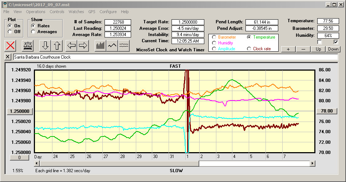Click the wavy double-line graph icon
Viewport: 346px width, 182px height.
[124, 45]
